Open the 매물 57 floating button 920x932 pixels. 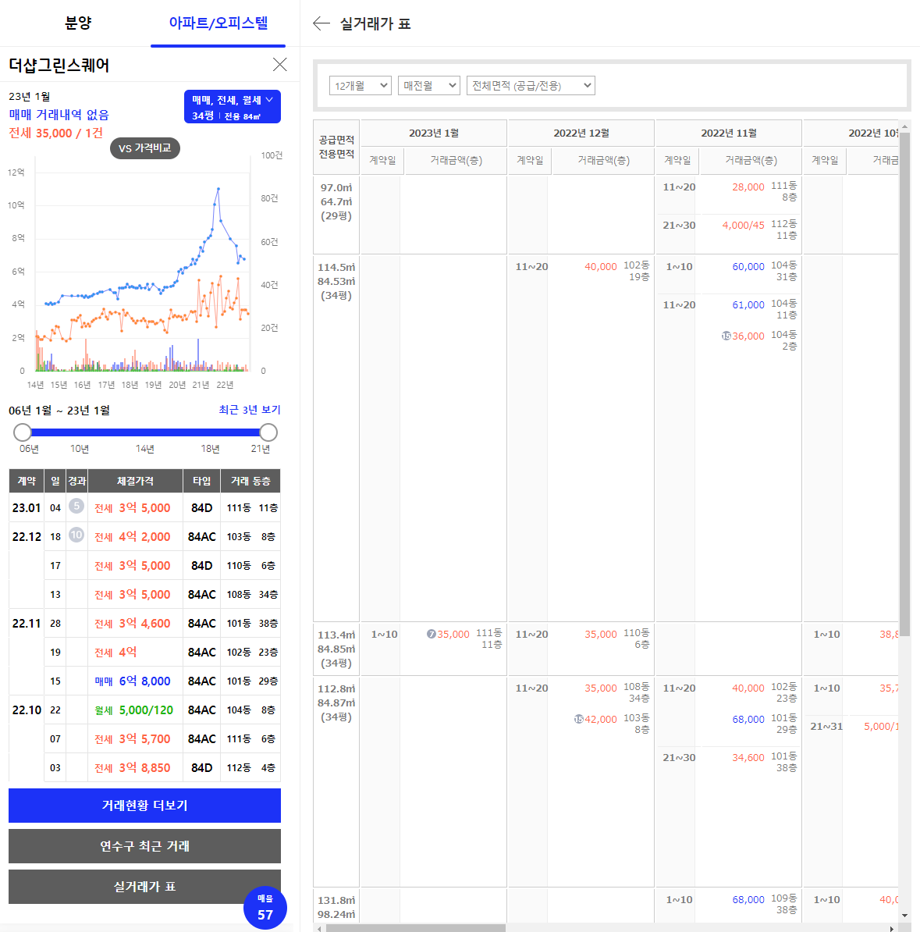(265, 908)
